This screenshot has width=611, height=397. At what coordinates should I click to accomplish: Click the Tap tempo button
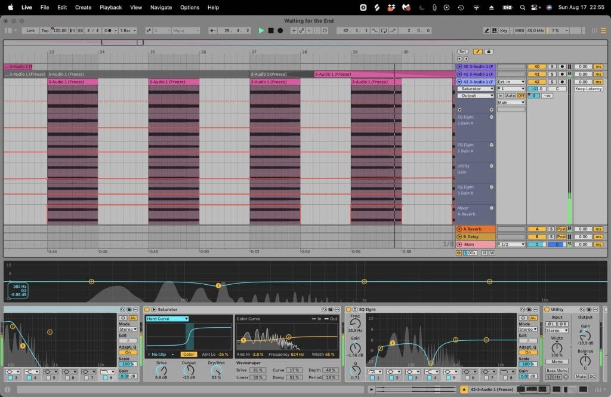pyautogui.click(x=45, y=30)
